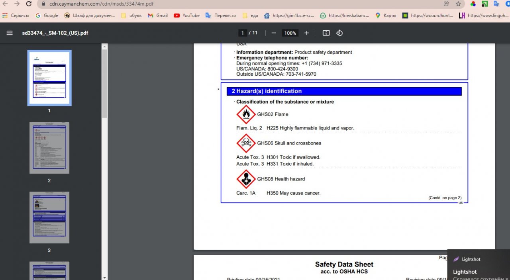The image size is (510, 280).
Task: Open the еда bookmarks folder
Action: (x=250, y=16)
